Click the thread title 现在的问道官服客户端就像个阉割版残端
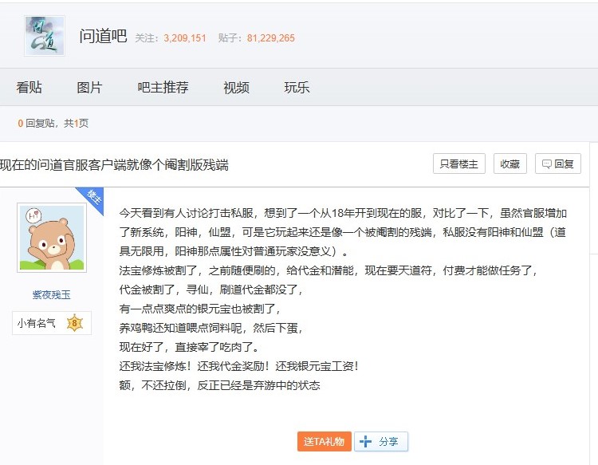Screen dimensions: 598x465 [114, 165]
